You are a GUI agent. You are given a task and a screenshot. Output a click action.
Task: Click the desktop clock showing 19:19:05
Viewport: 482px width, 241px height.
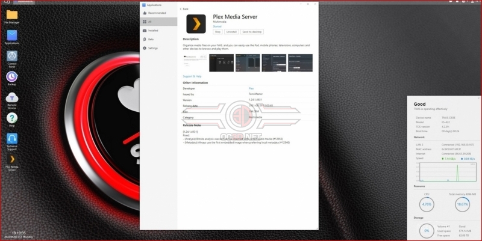(x=19, y=233)
